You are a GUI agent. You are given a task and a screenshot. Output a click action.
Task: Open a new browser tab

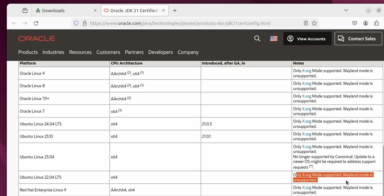click(x=175, y=10)
